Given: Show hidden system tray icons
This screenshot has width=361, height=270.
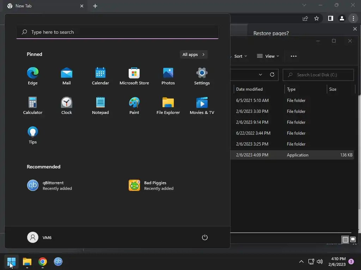Looking at the screenshot, I should 301,262.
